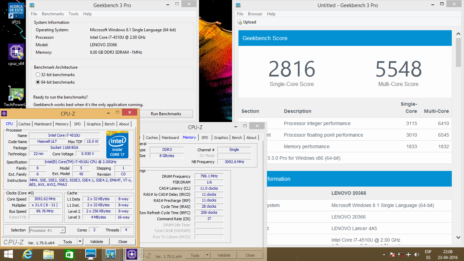
Task: Open File Explorer from taskbar
Action: (49, 254)
